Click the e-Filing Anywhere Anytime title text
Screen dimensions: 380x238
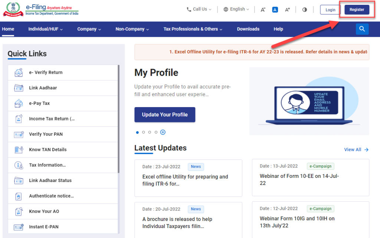(x=49, y=7)
